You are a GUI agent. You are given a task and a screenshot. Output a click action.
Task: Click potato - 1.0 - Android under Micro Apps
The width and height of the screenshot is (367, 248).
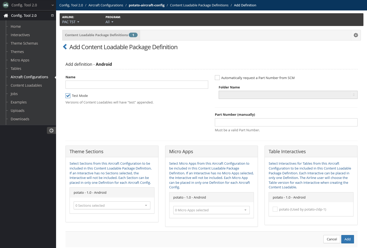tap(190, 197)
